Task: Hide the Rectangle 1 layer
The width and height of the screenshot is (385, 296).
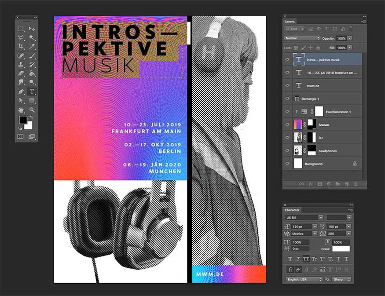Action: tap(287, 98)
